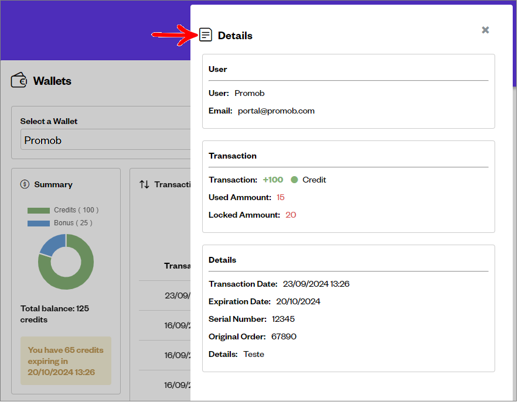Click the green Credit status dot

click(x=294, y=180)
